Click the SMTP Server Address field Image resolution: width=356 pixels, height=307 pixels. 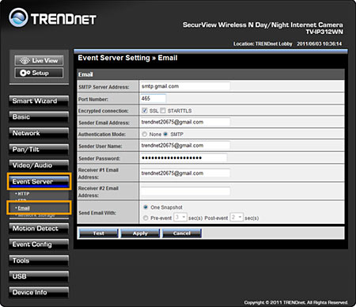click(x=185, y=86)
